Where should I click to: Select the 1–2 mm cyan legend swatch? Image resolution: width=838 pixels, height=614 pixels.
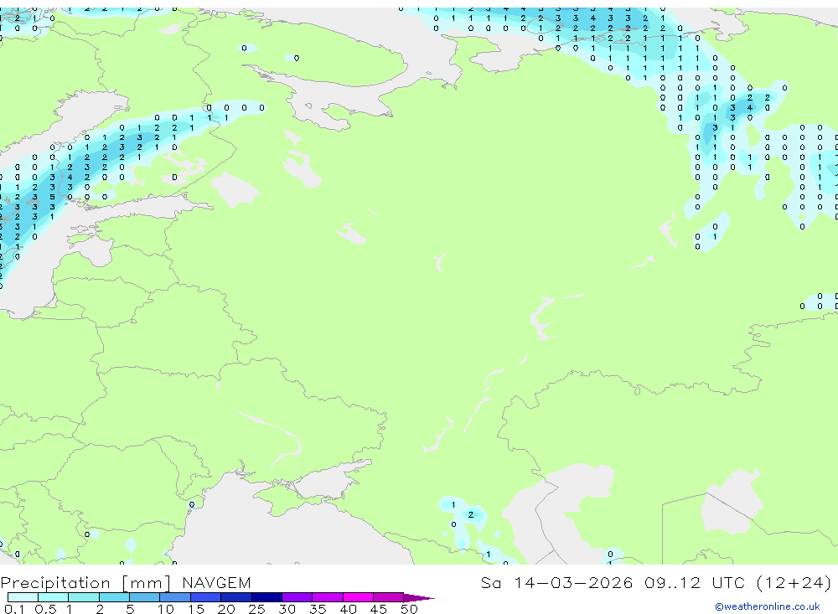click(x=84, y=597)
